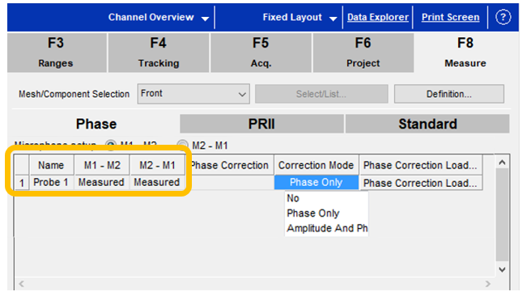This screenshot has width=527, height=296.
Task: Select the M1 - M2 microphone setup radio
Action: pos(111,145)
